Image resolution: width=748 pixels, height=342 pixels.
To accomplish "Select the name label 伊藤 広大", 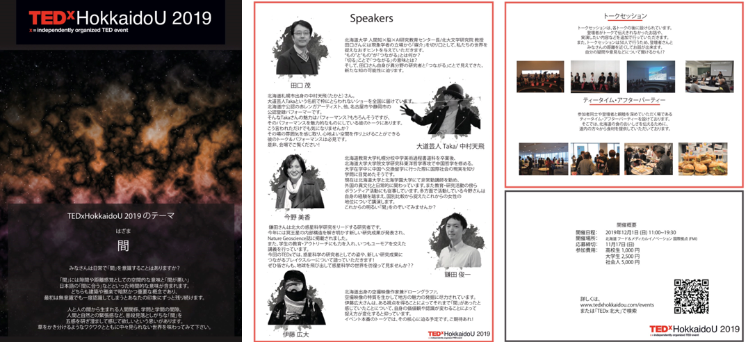I will click(295, 335).
